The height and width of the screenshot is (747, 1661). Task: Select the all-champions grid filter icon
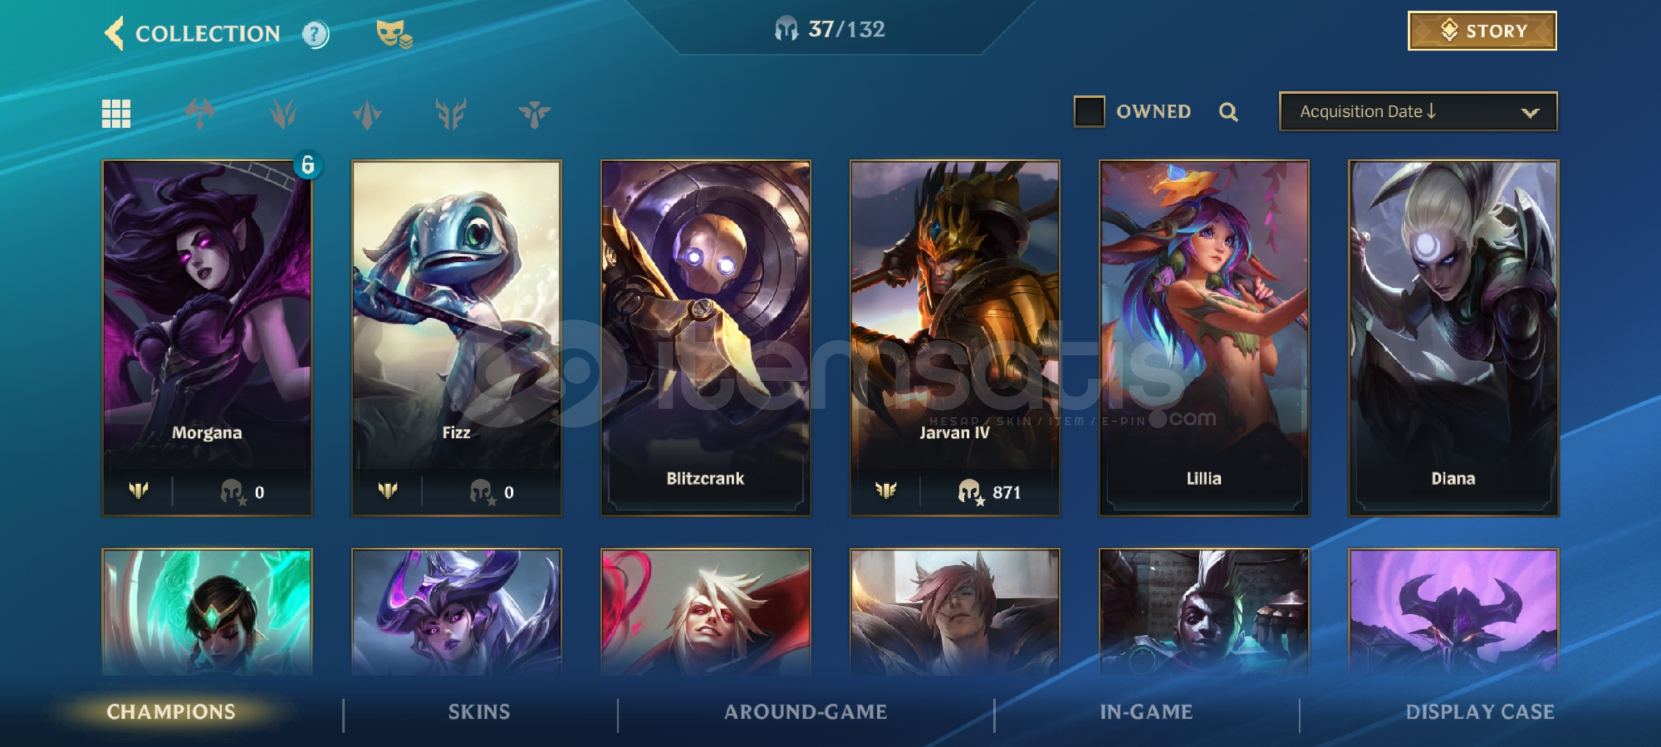pyautogui.click(x=116, y=113)
